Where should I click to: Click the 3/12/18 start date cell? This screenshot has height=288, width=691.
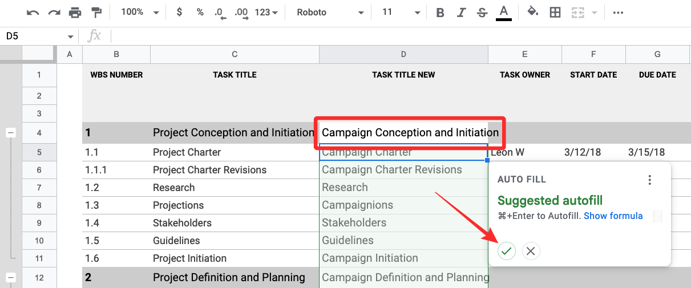(594, 152)
